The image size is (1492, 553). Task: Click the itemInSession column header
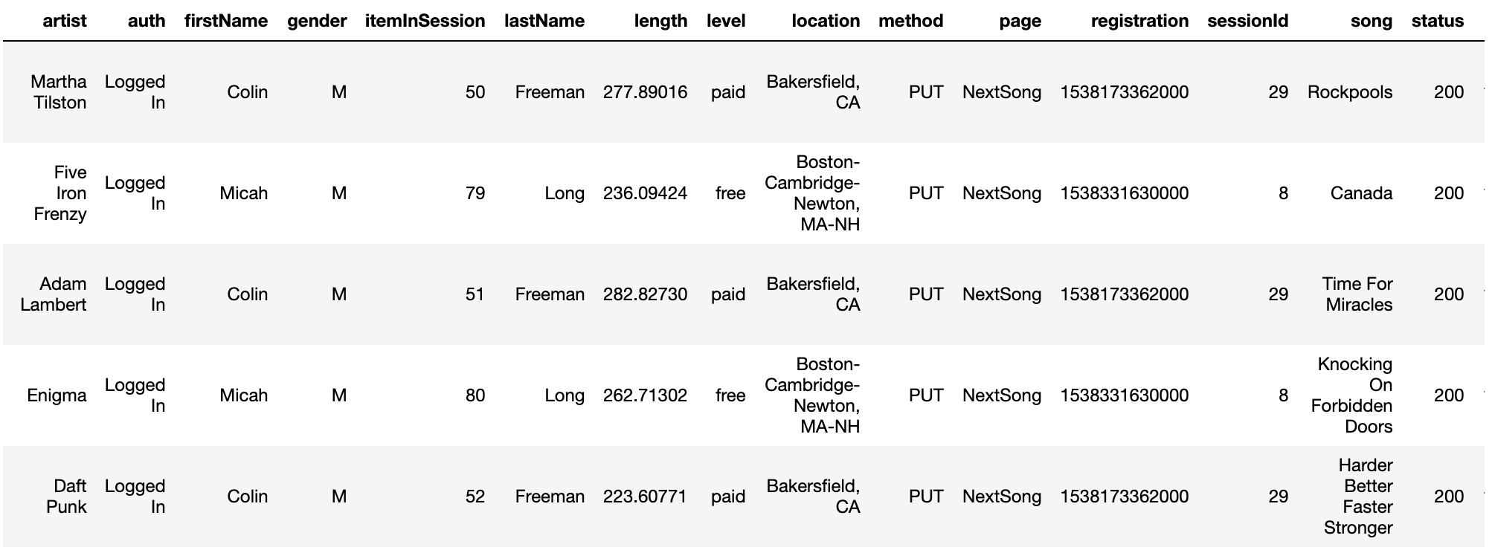pyautogui.click(x=425, y=21)
